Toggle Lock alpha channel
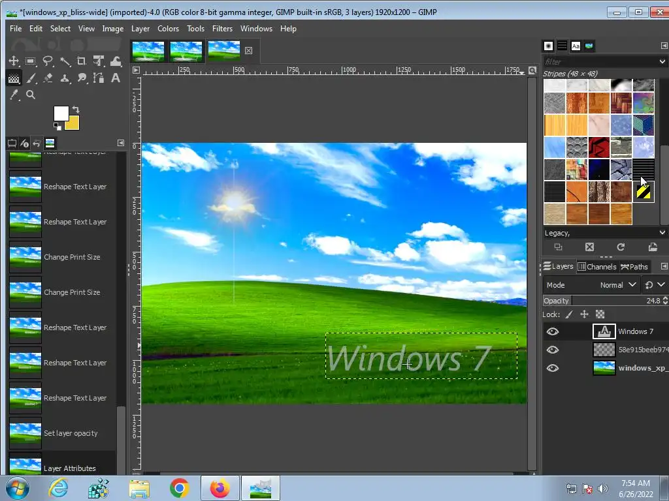This screenshot has height=501, width=669. click(600, 314)
